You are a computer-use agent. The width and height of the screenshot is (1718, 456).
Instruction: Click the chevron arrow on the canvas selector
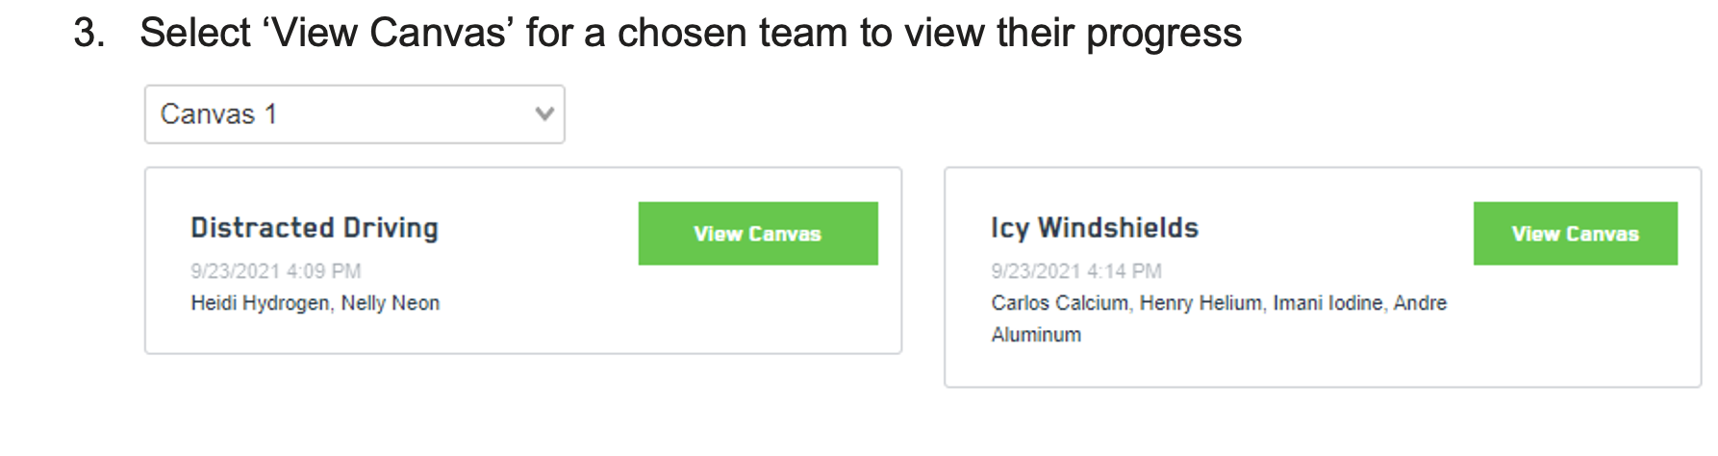point(544,114)
